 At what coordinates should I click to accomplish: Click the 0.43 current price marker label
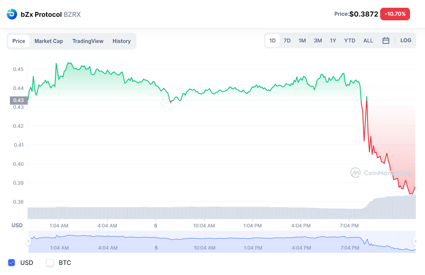(x=19, y=100)
